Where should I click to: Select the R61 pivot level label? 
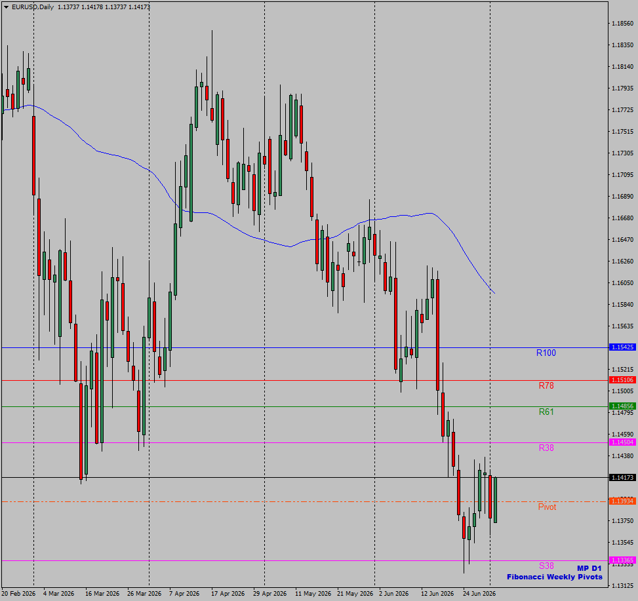546,412
